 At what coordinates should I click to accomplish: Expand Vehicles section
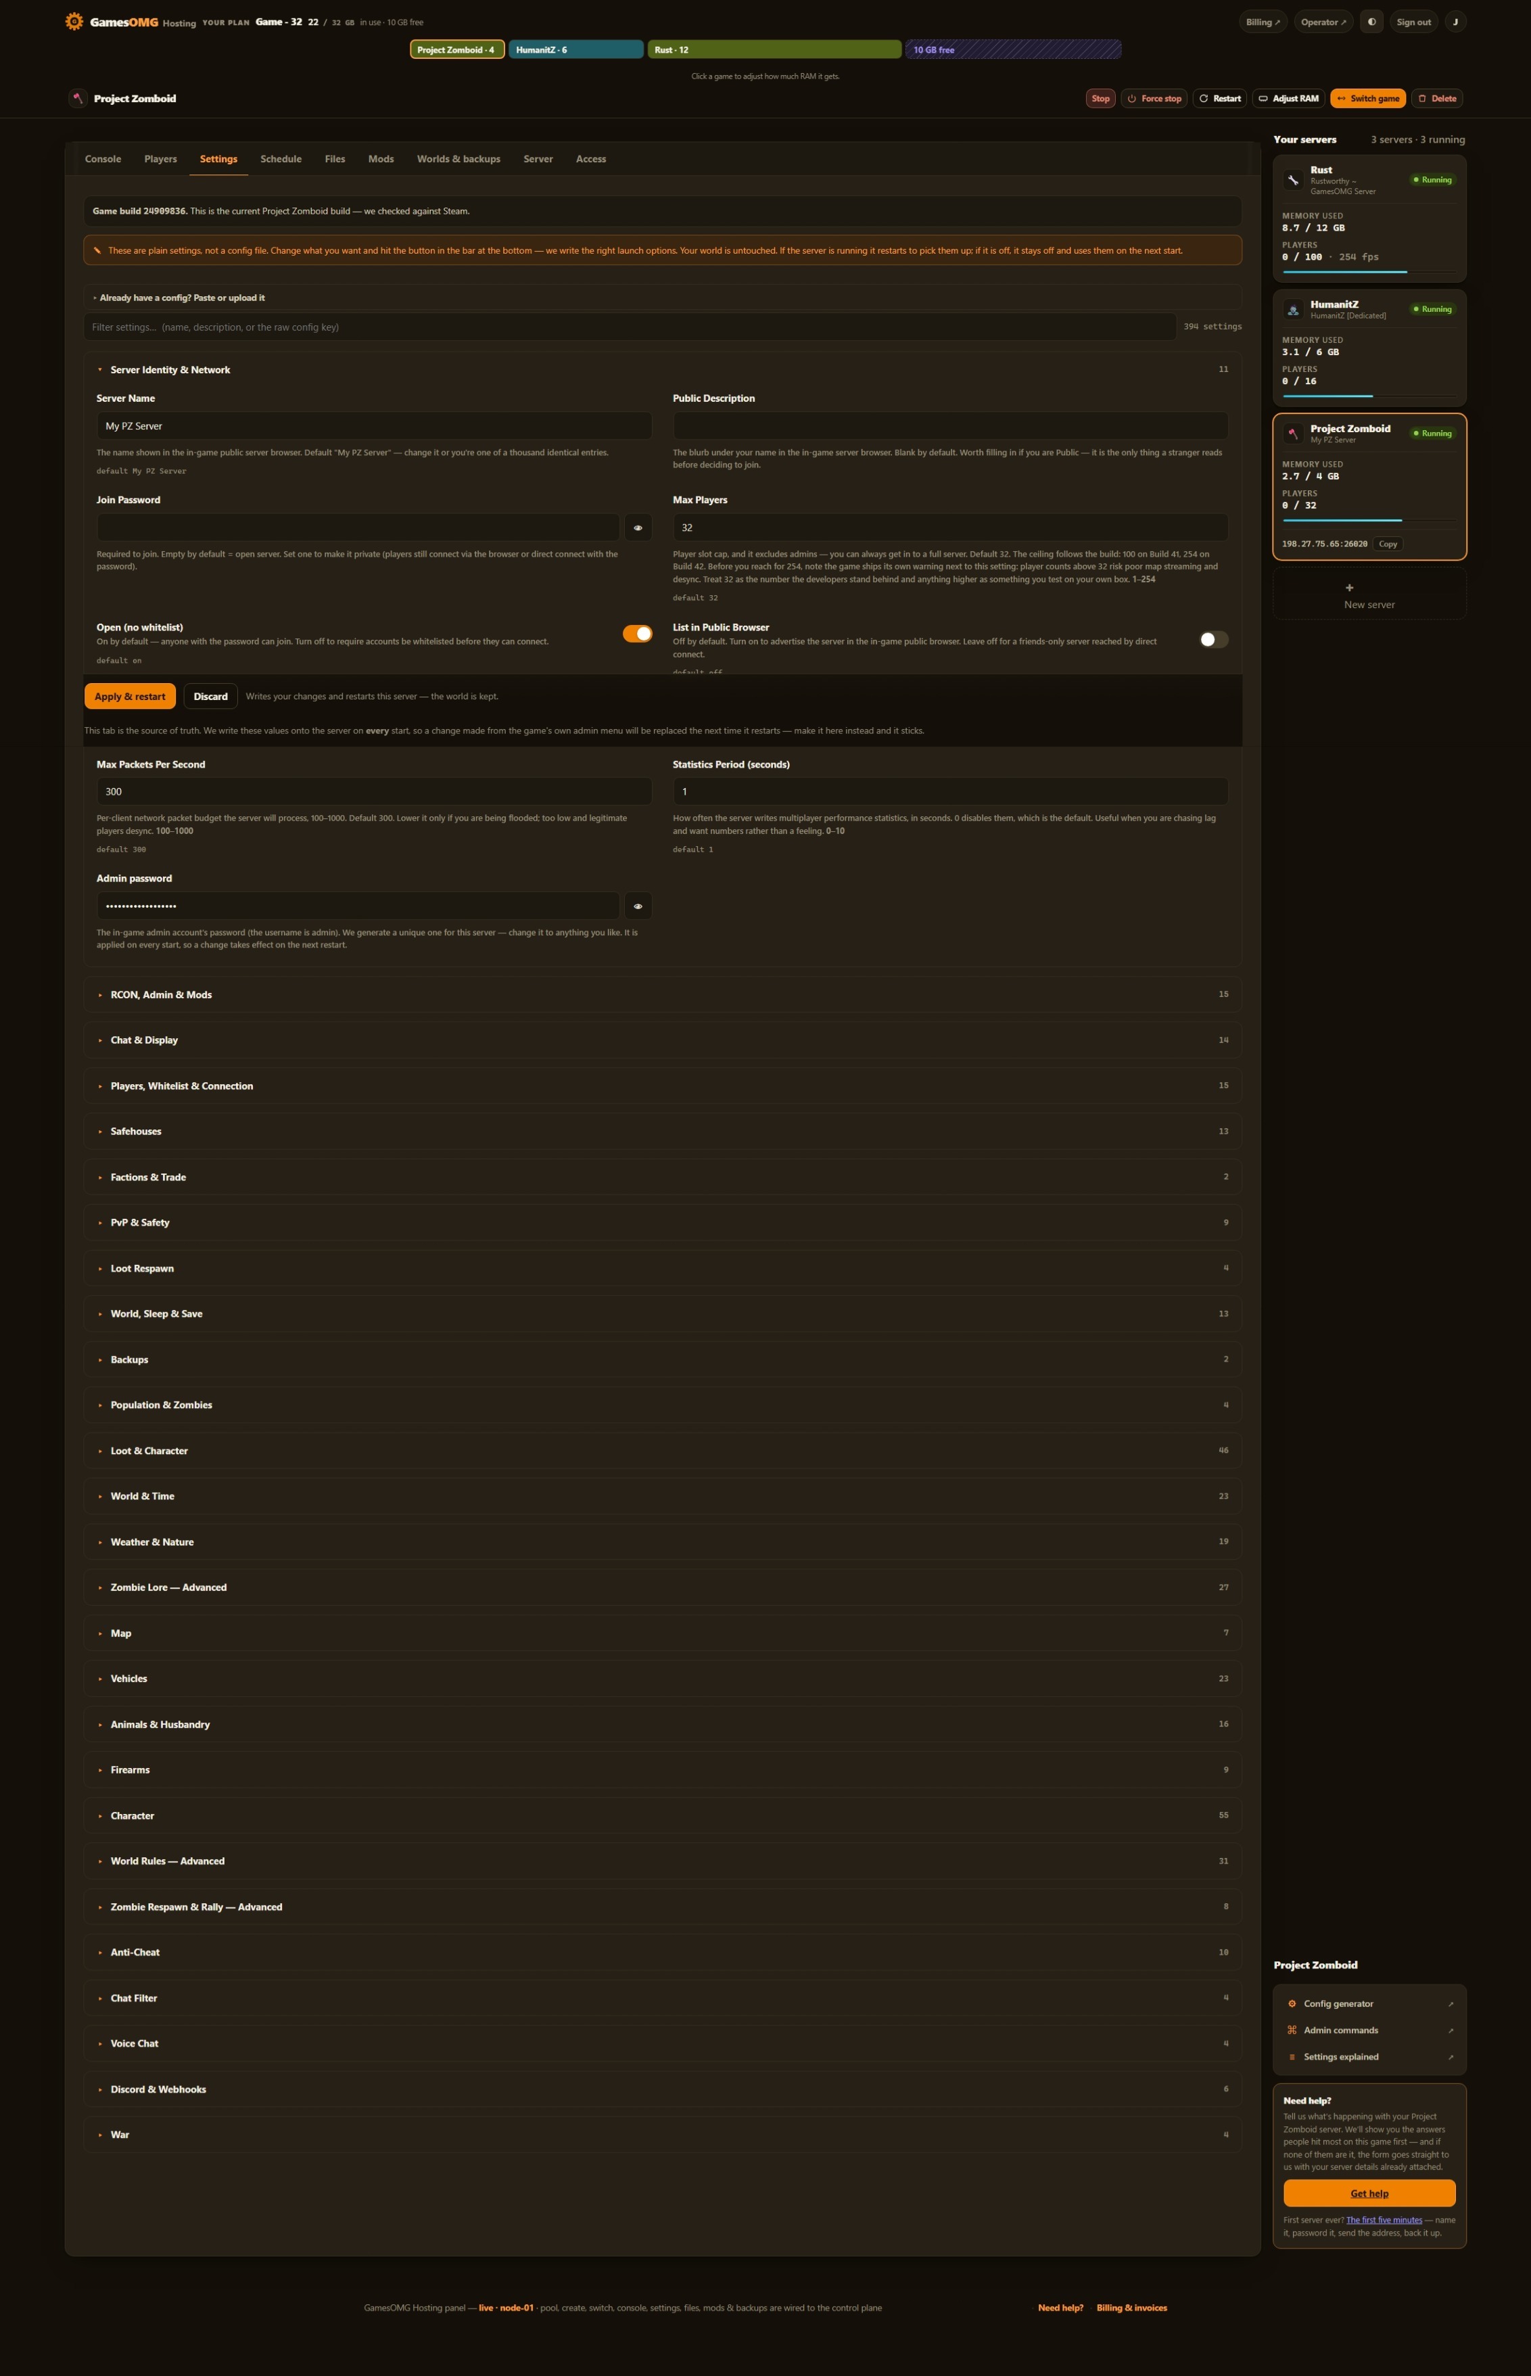click(662, 1678)
